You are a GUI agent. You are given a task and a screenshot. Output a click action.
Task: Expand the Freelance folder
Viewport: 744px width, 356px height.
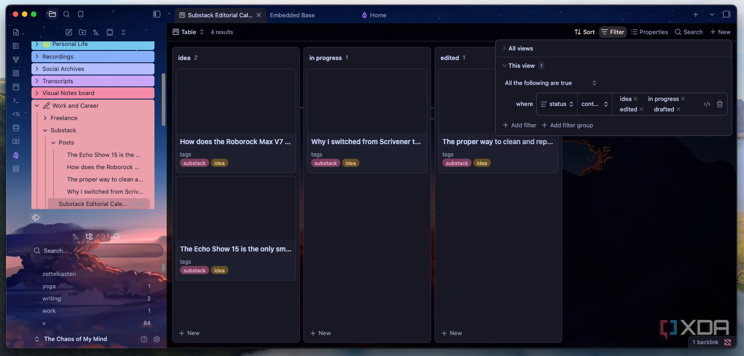[x=45, y=118]
